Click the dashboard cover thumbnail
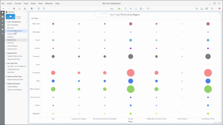 coord(10,17)
